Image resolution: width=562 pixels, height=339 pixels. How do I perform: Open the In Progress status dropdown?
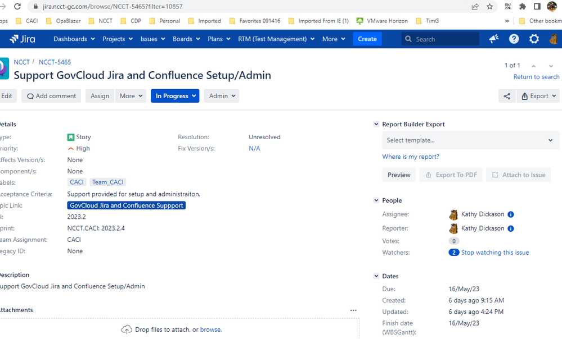coord(175,96)
